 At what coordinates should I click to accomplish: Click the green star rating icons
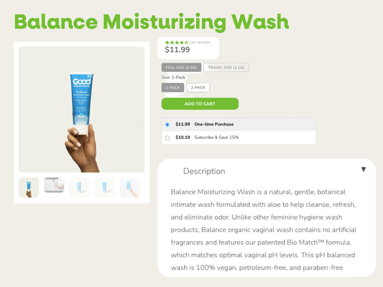tap(177, 43)
